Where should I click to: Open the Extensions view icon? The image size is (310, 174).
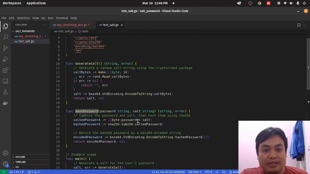click(x=5, y=70)
